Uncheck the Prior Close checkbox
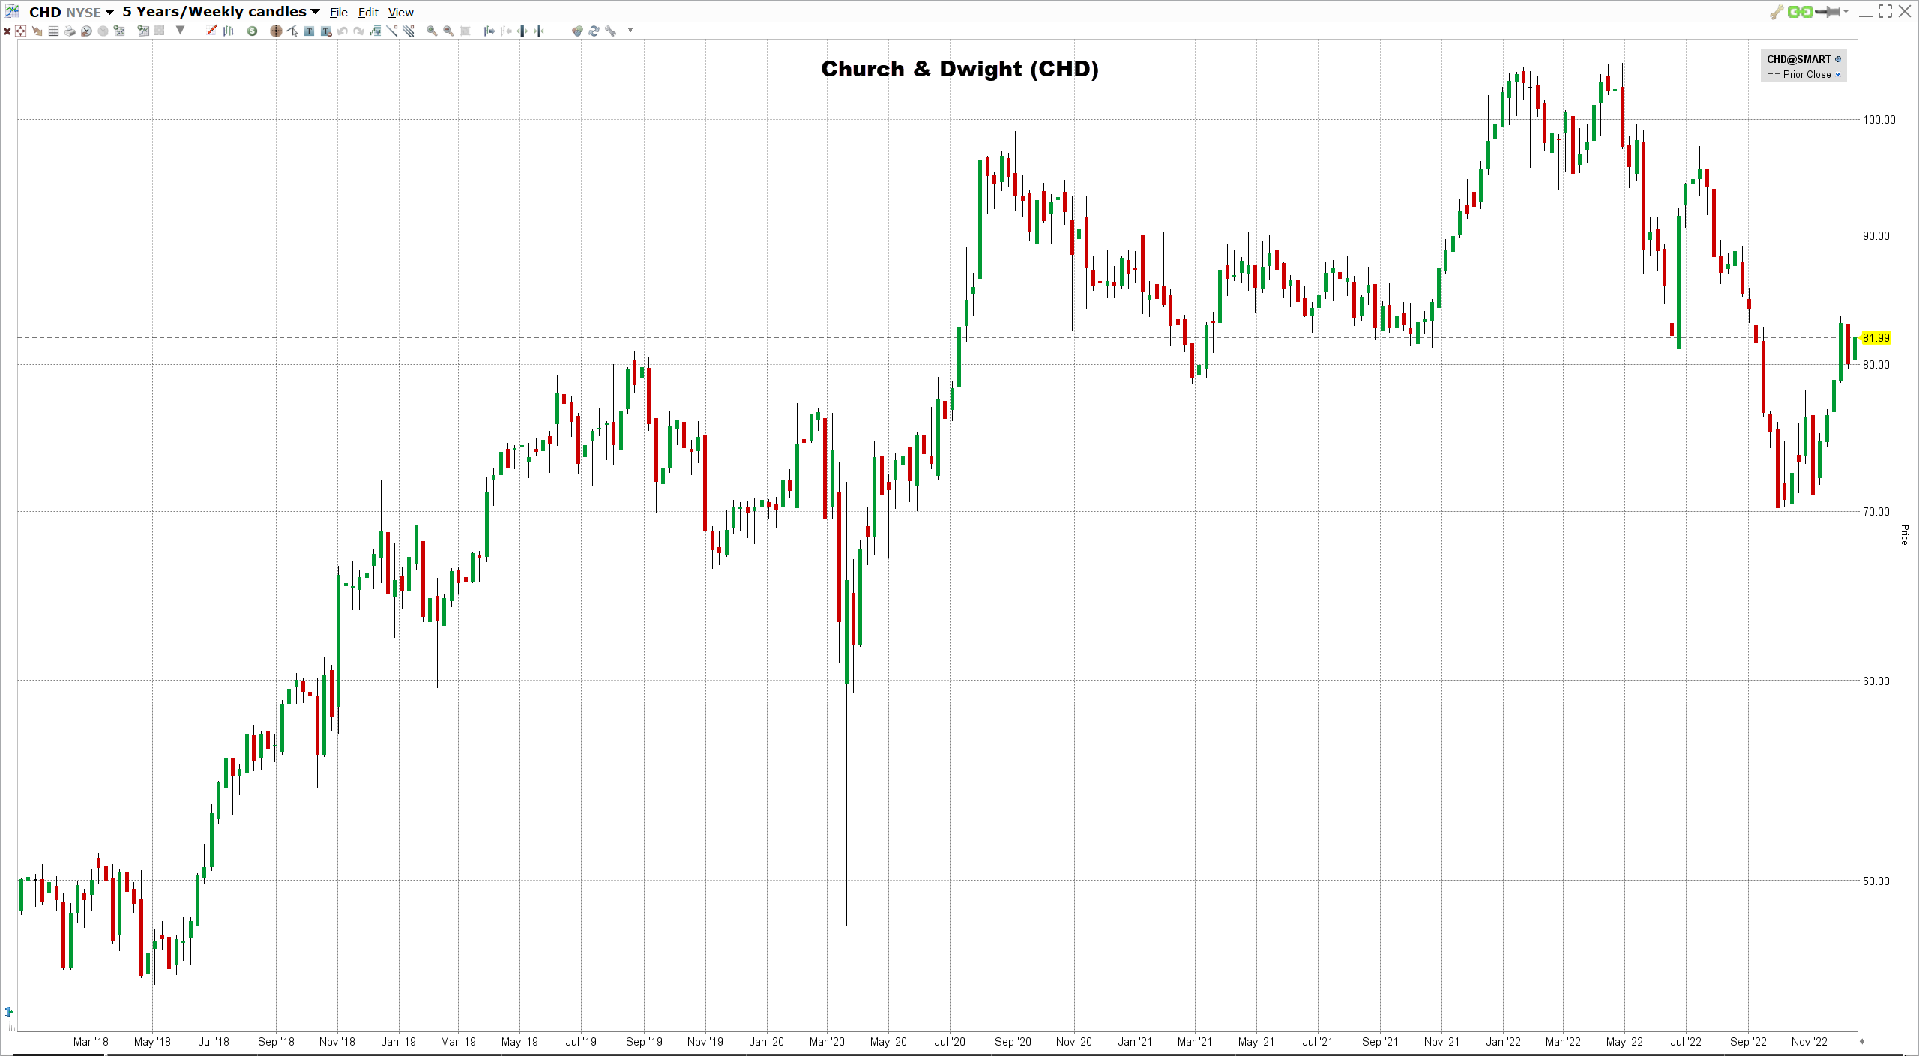The height and width of the screenshot is (1056, 1919). click(x=1838, y=74)
